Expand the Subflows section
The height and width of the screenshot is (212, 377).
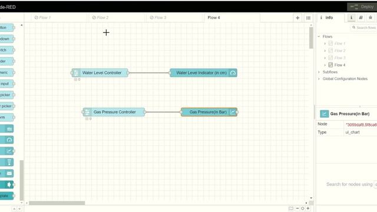(319, 72)
